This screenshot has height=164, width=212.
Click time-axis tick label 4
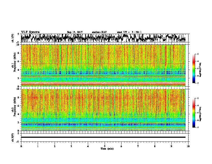[x=88, y=146]
